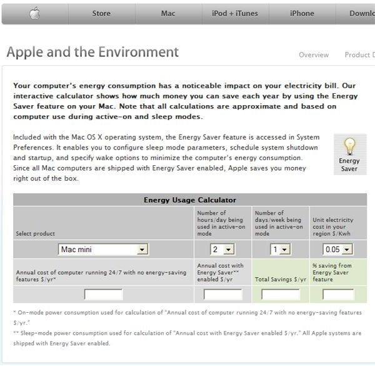This screenshot has height=366, width=375.
Task: Expand the Mac mini product dropdown
Action: click(103, 250)
